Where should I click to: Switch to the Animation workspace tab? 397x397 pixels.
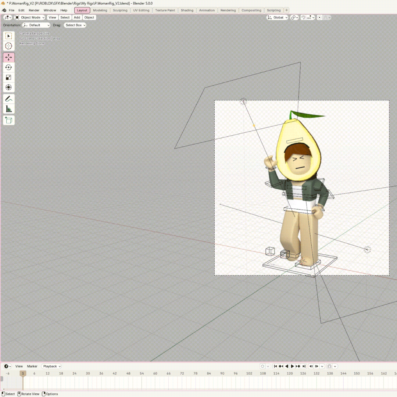pyautogui.click(x=207, y=10)
